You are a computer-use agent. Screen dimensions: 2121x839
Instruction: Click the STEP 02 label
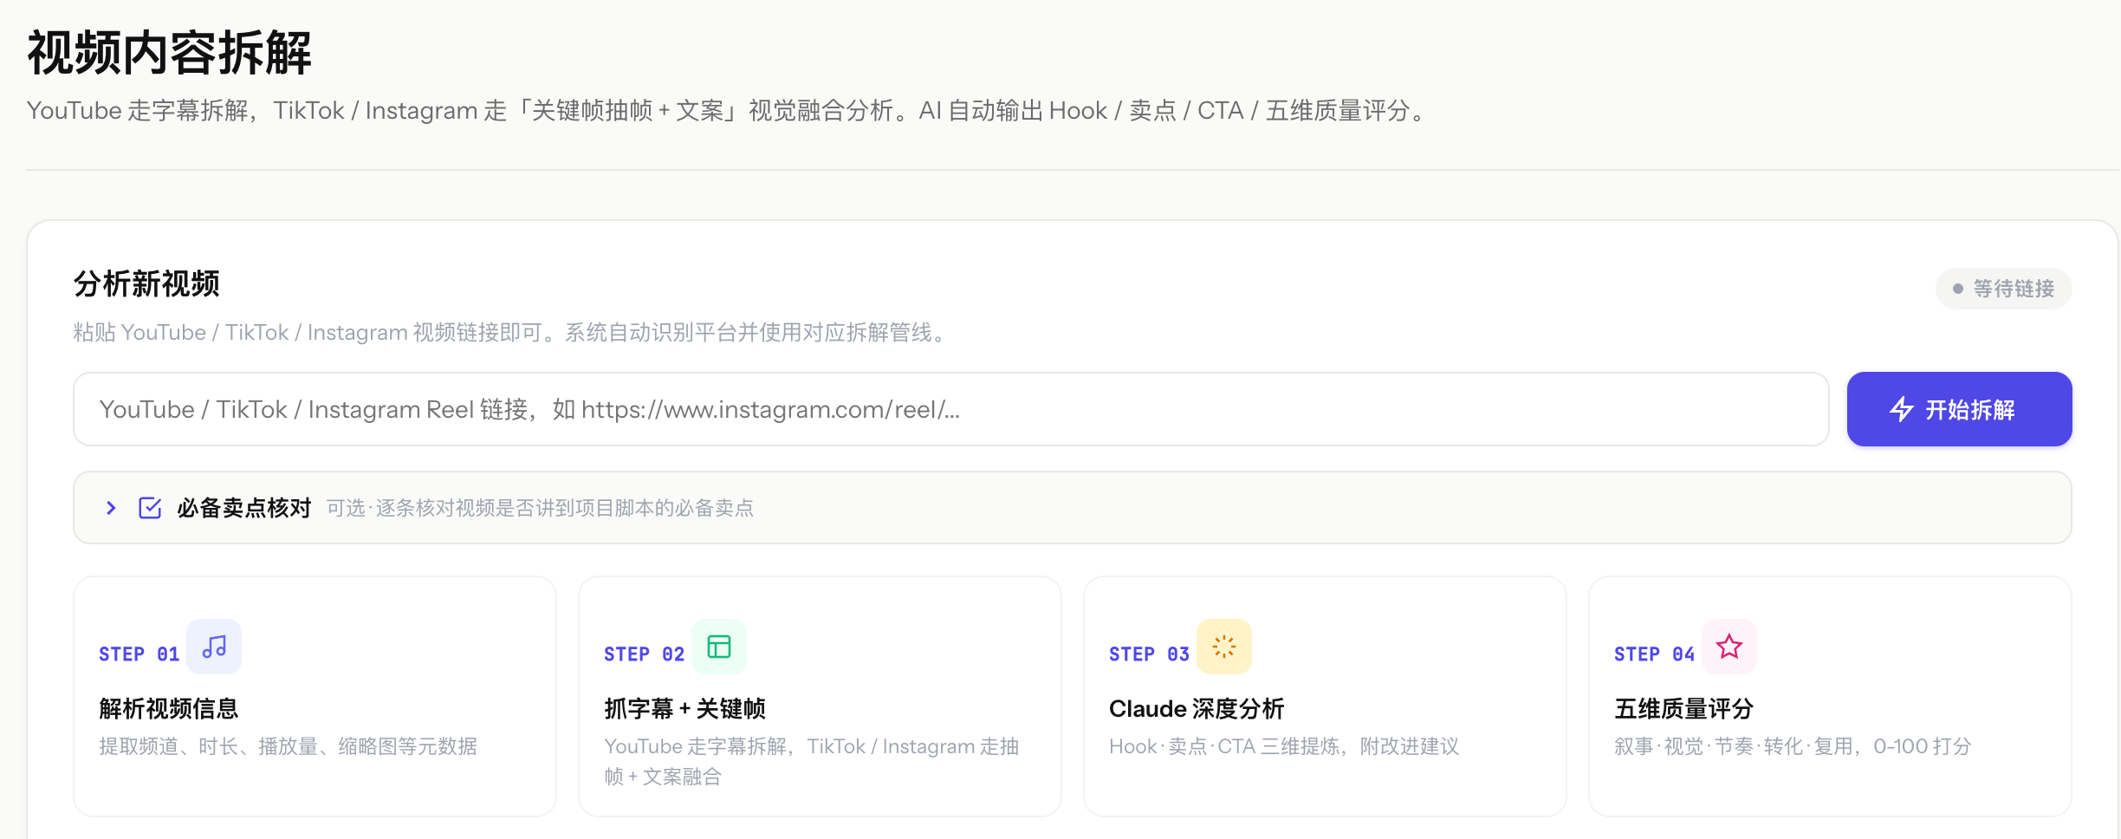tap(645, 654)
